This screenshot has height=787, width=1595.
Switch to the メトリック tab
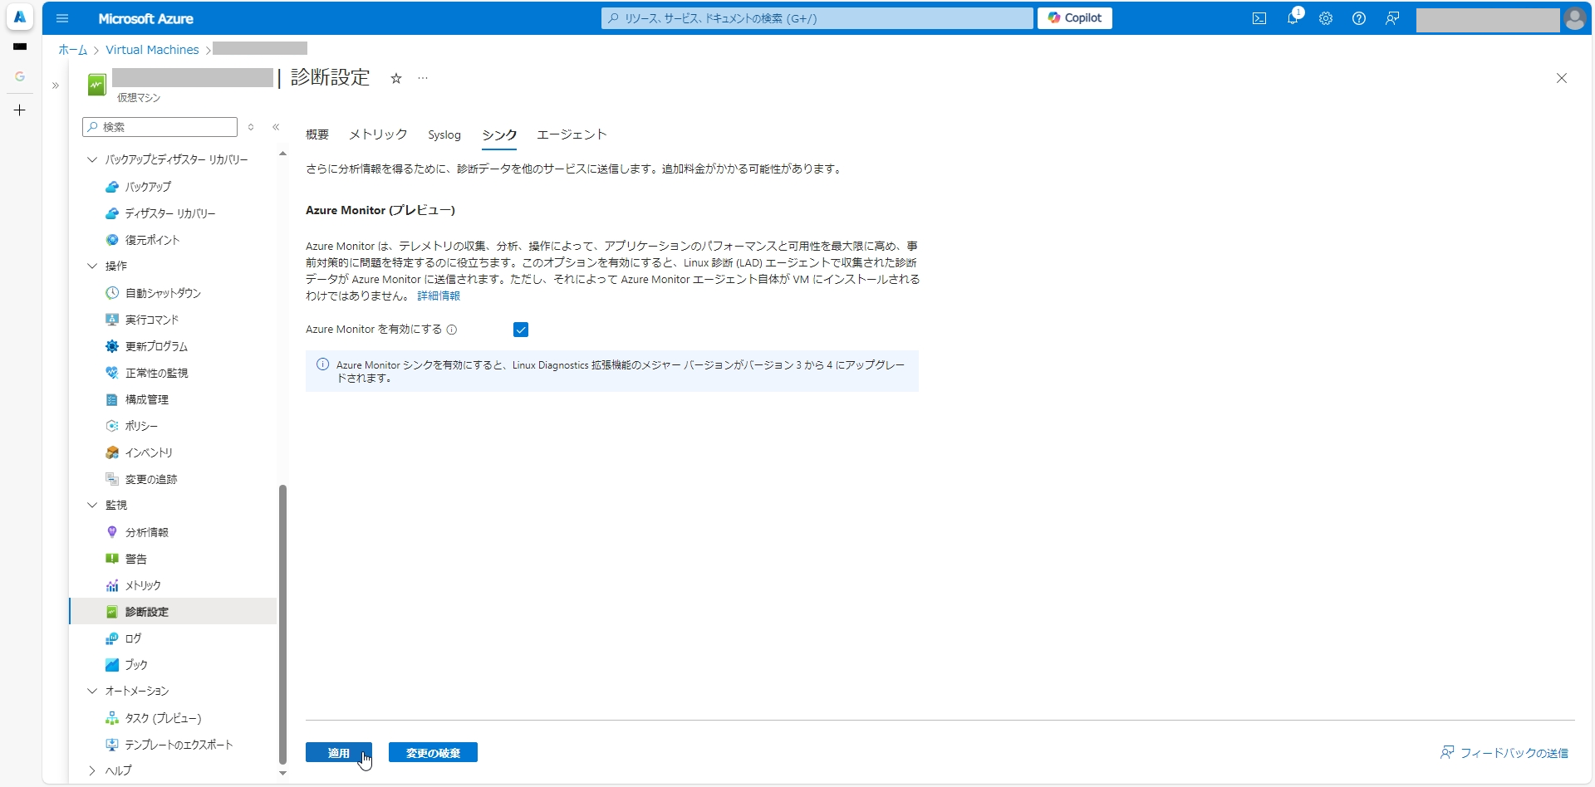tap(378, 134)
